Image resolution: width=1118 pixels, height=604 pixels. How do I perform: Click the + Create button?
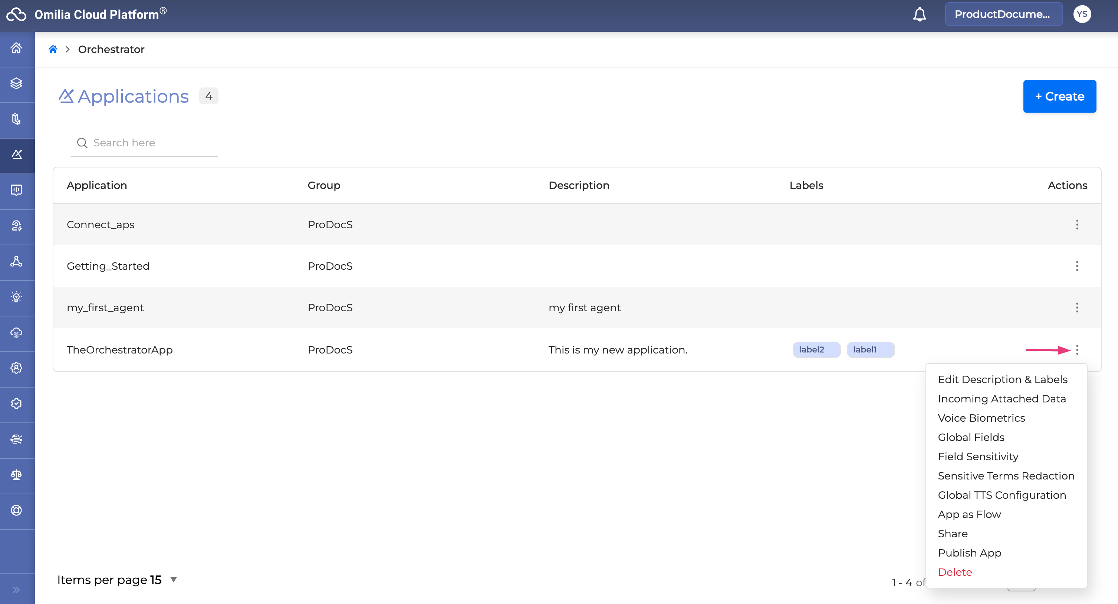pos(1059,96)
